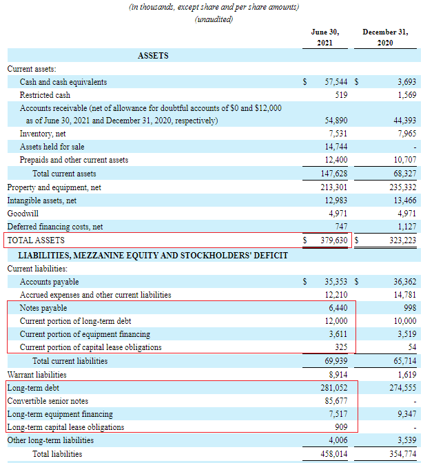Click the 379,630 total assets value
The height and width of the screenshot is (463, 423).
pos(334,240)
